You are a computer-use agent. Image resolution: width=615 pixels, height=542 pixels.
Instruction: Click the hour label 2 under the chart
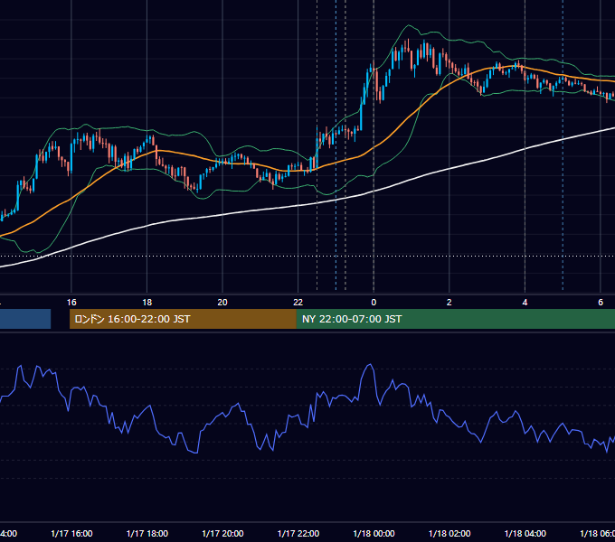[x=449, y=303]
